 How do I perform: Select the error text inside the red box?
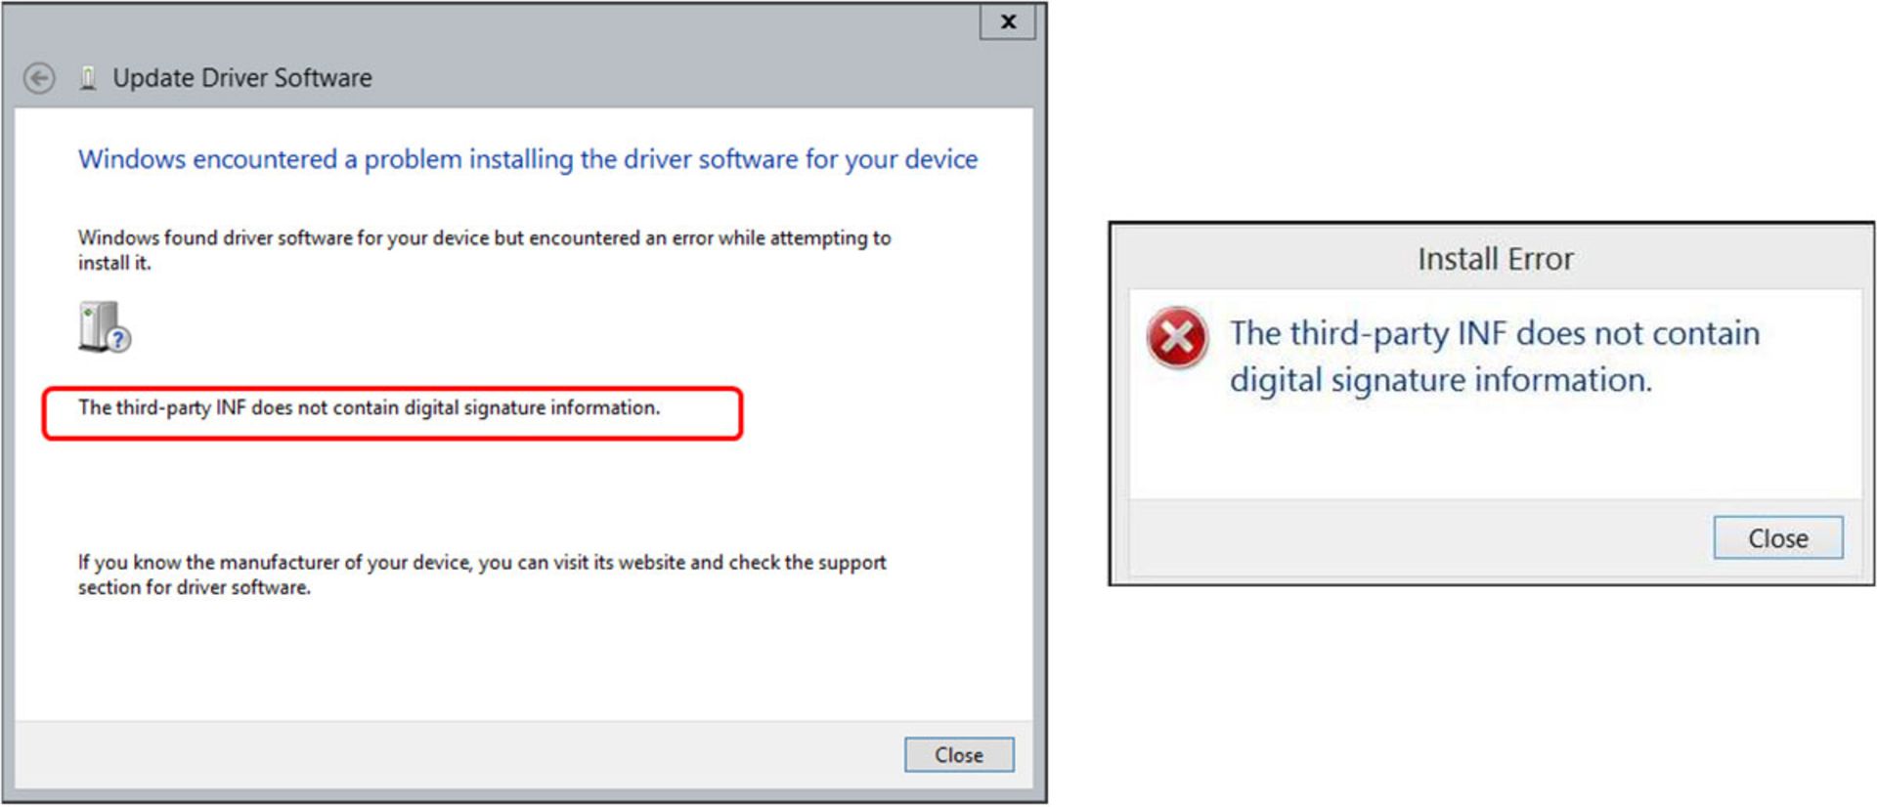coord(370,408)
